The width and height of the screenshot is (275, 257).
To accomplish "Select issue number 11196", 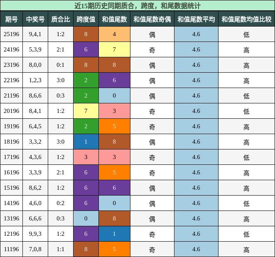I will (x=11, y=249).
